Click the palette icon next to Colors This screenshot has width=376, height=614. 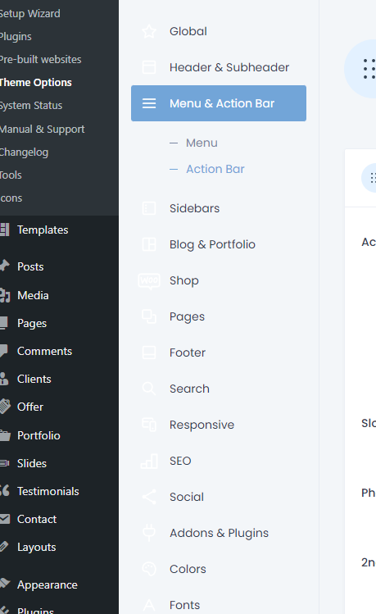(x=149, y=569)
